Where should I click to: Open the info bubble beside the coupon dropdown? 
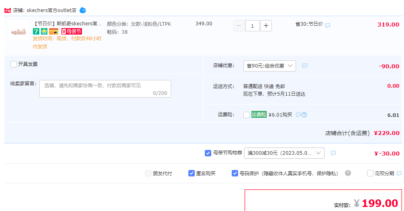[x=333, y=153]
